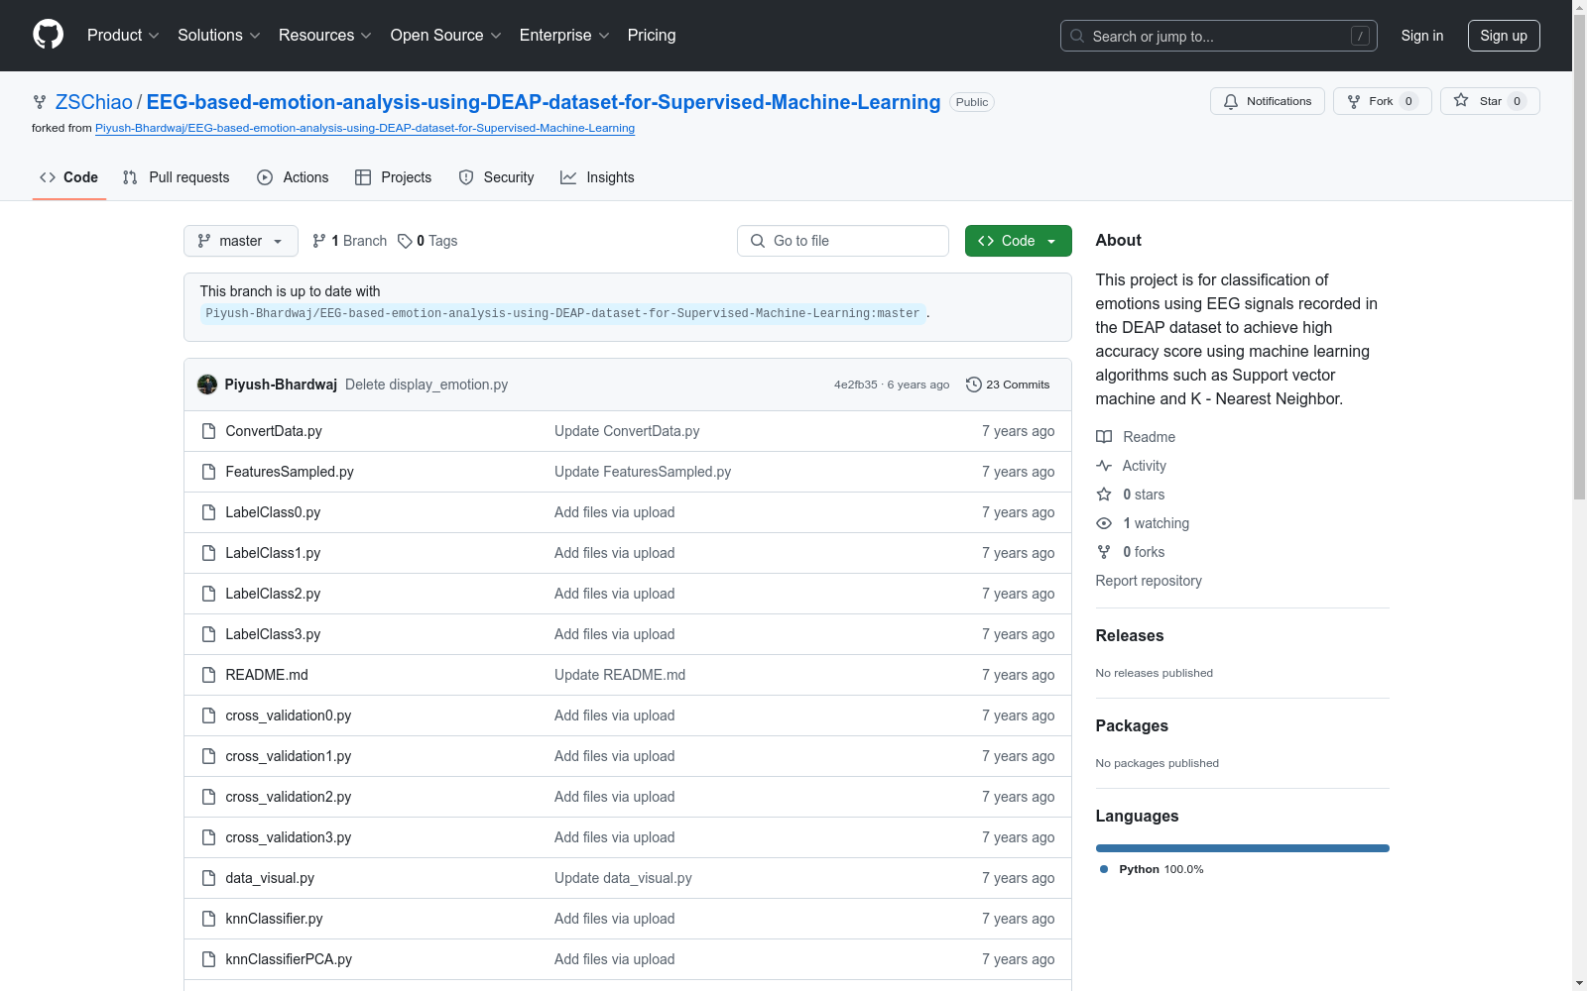Expand the Open Source menu
The width and height of the screenshot is (1587, 991).
(x=446, y=35)
